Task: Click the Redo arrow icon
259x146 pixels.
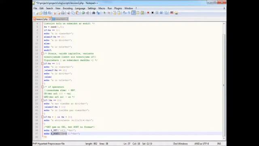Action: click(x=88, y=13)
